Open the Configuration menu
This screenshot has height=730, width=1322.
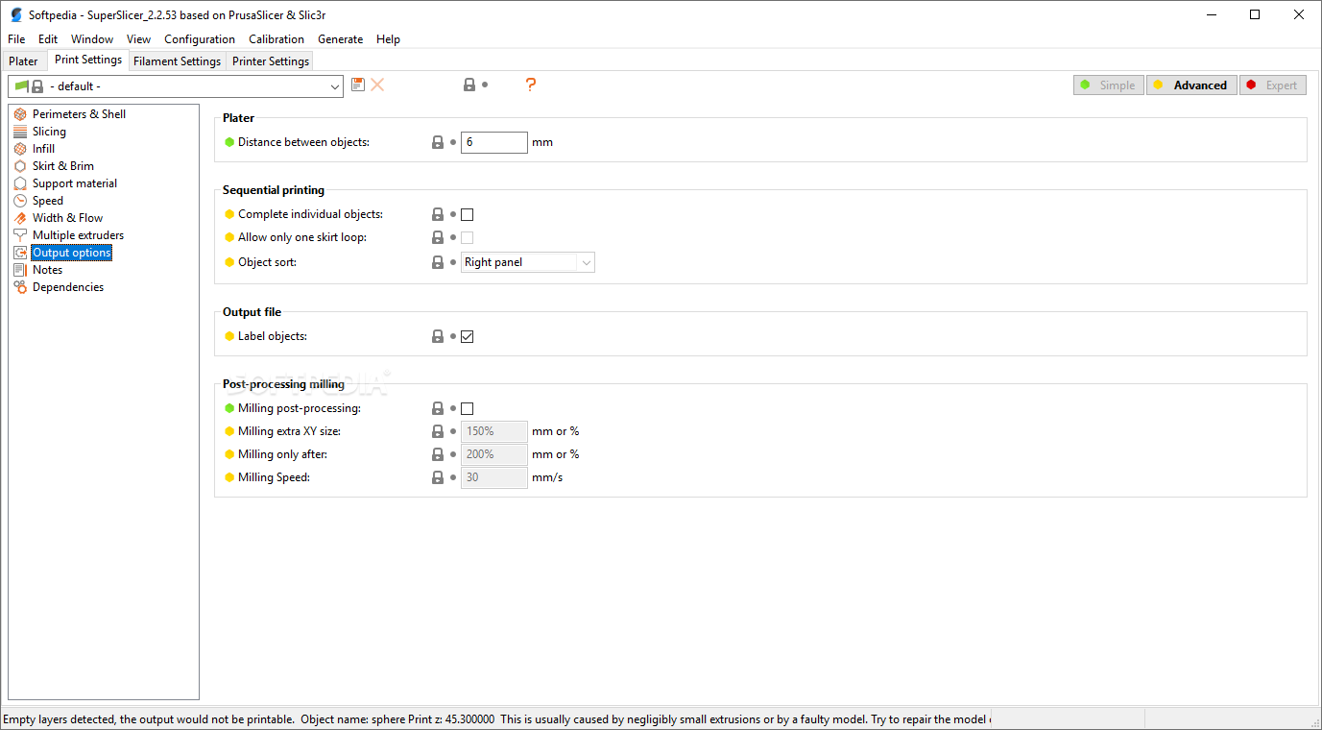[200, 39]
